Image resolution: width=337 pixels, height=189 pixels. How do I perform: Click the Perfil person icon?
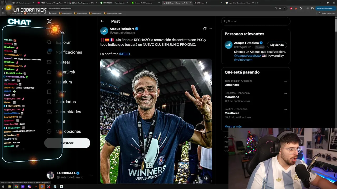click(49, 122)
